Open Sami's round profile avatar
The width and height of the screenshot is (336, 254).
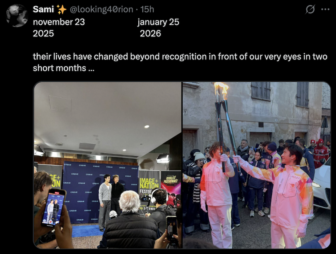(x=17, y=16)
